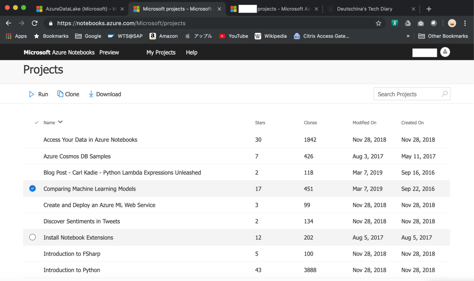Viewport: 474px width, 281px height.
Task: Sort by the Stars column header
Action: [260, 123]
